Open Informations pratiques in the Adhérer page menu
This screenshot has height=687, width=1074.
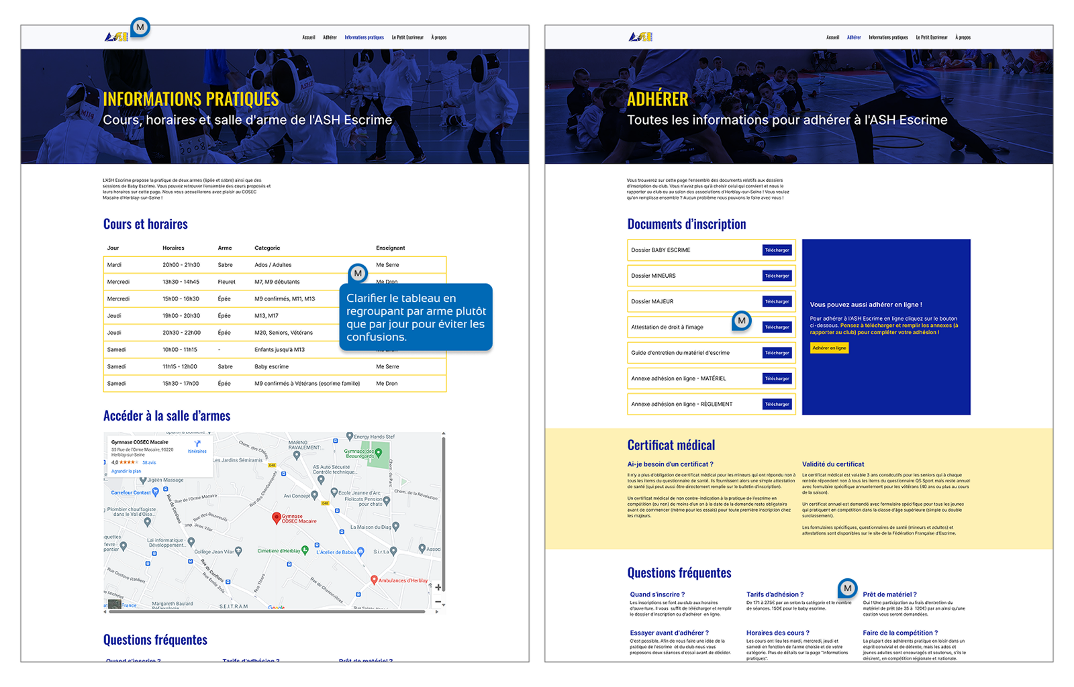889,38
